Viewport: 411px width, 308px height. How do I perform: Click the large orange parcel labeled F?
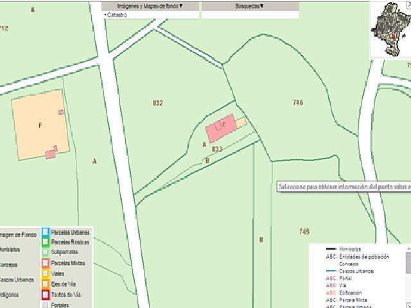click(x=40, y=125)
